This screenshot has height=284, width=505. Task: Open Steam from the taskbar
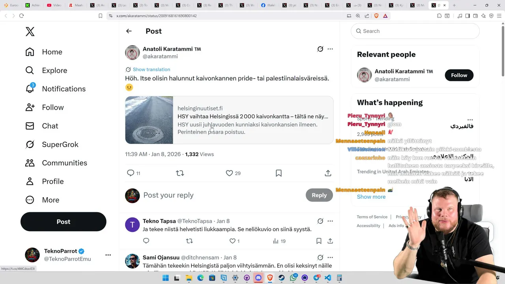(x=281, y=278)
